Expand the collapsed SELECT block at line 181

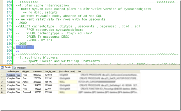[x=14, y=47]
